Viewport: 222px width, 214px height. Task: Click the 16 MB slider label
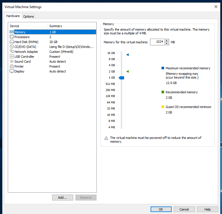point(111,115)
